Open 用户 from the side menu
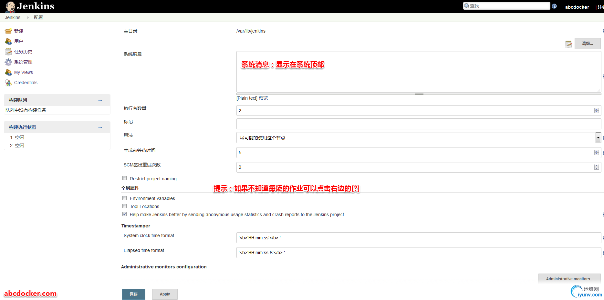This screenshot has width=604, height=300. pos(19,41)
